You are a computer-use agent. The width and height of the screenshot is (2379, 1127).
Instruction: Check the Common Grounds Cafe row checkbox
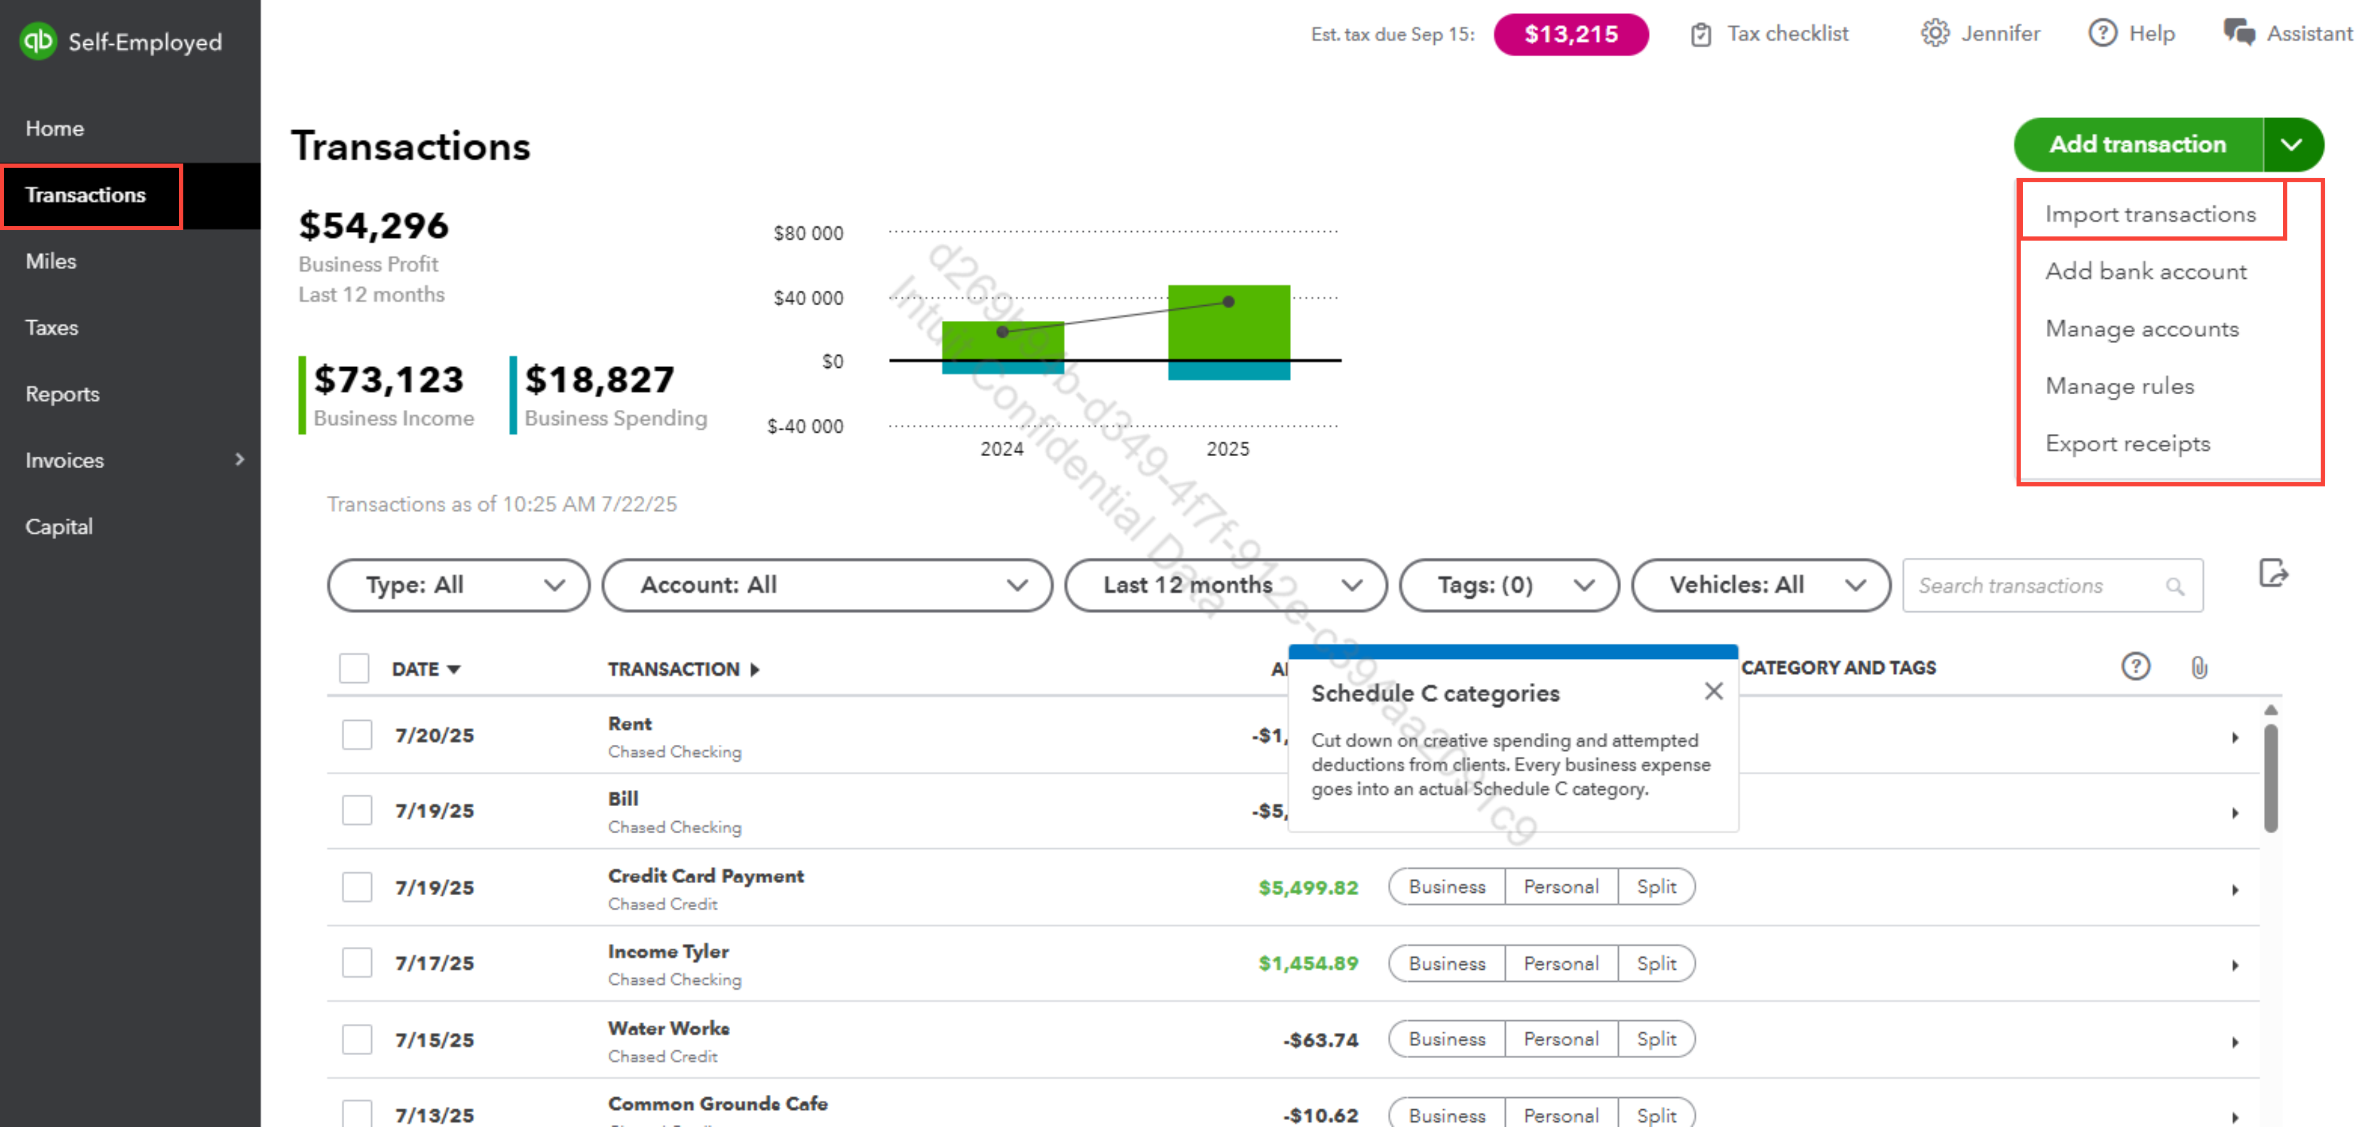click(x=356, y=1113)
